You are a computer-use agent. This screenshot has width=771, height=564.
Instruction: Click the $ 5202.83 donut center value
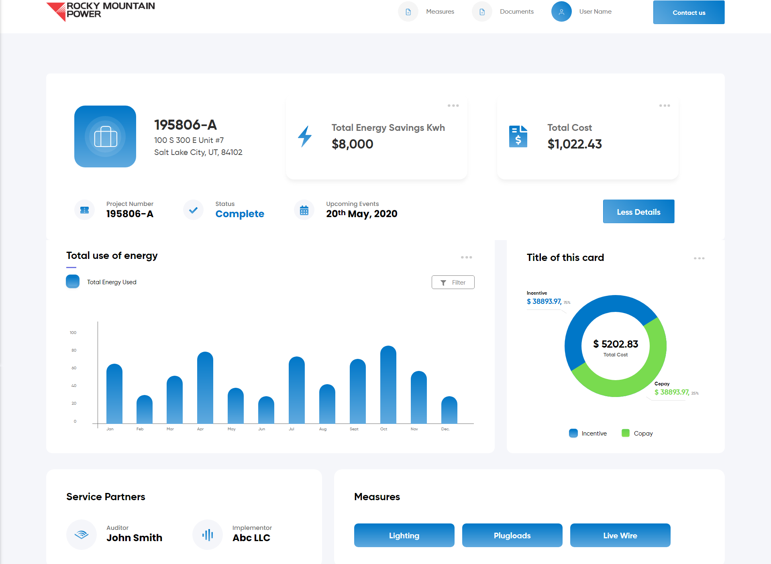(x=616, y=344)
